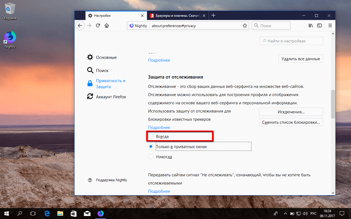This screenshot has height=219, width=351.
Task: Open Поддержка Nightly help icon
Action: click(90, 180)
